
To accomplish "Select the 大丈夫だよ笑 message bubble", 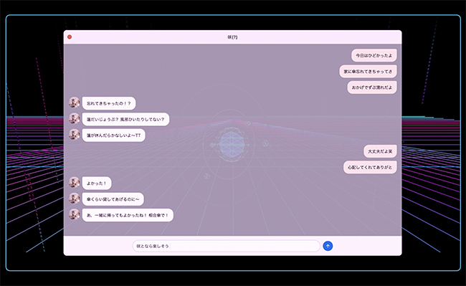I will pos(380,151).
